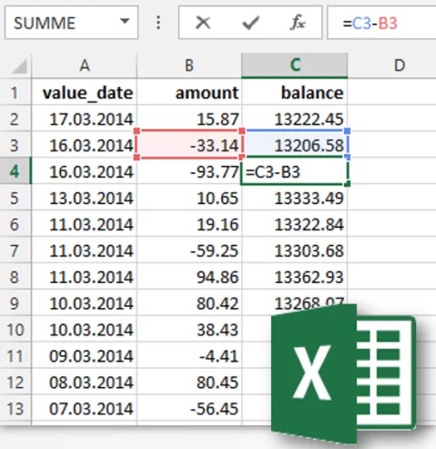The height and width of the screenshot is (449, 436).
Task: Select row 4 header
Action: coord(15,171)
